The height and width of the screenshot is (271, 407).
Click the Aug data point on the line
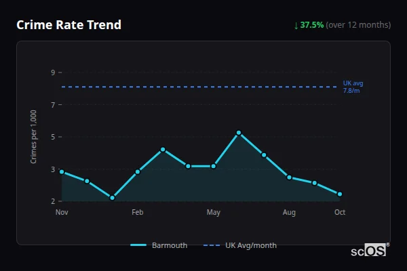point(289,178)
